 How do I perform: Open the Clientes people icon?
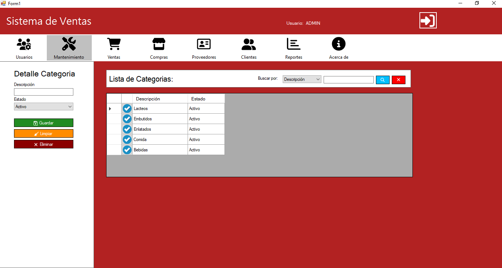[249, 44]
